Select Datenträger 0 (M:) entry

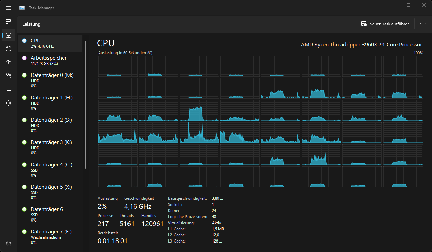click(50, 80)
